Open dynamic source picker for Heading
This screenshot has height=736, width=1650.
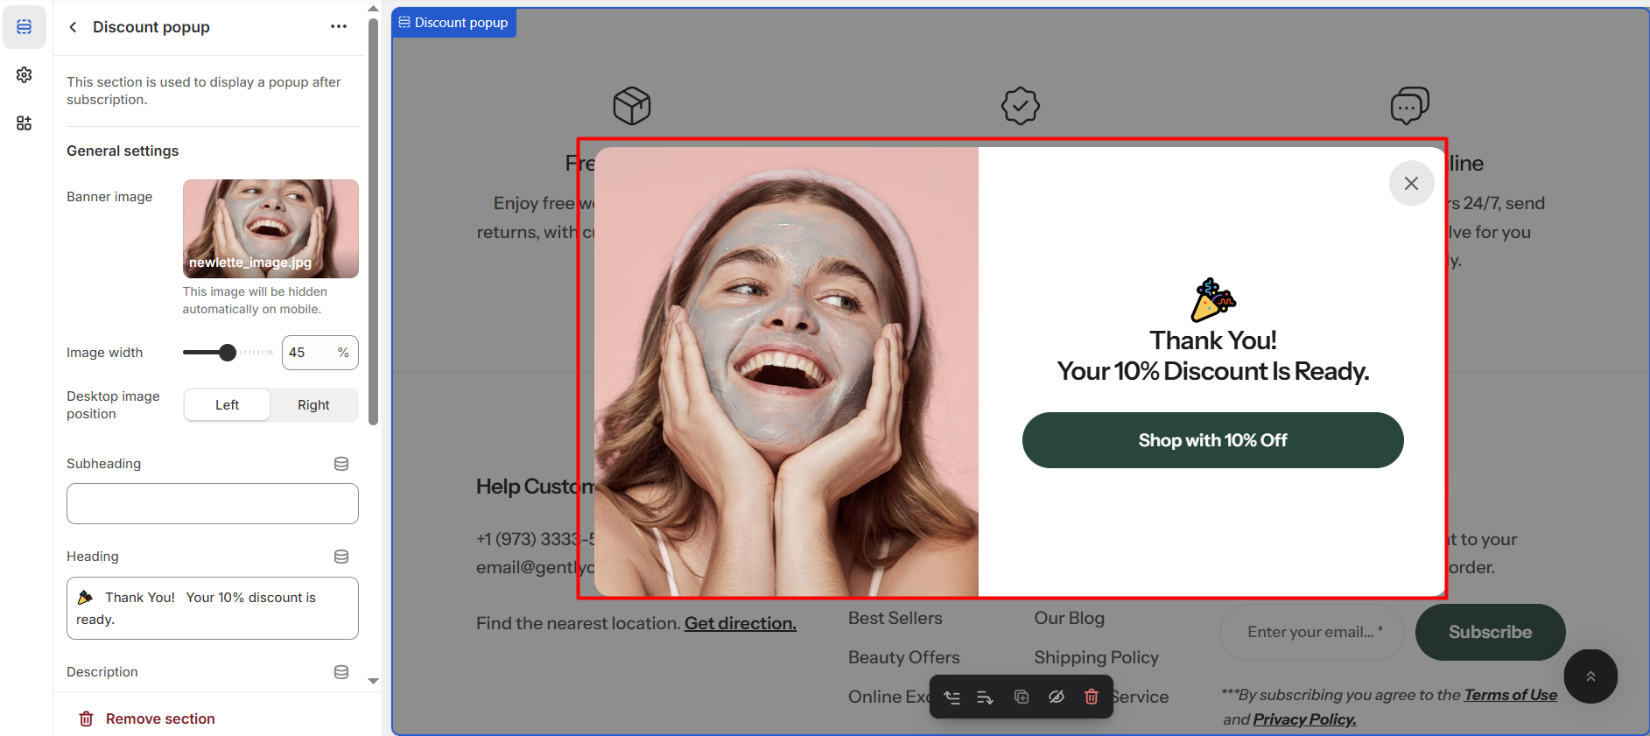(x=341, y=557)
